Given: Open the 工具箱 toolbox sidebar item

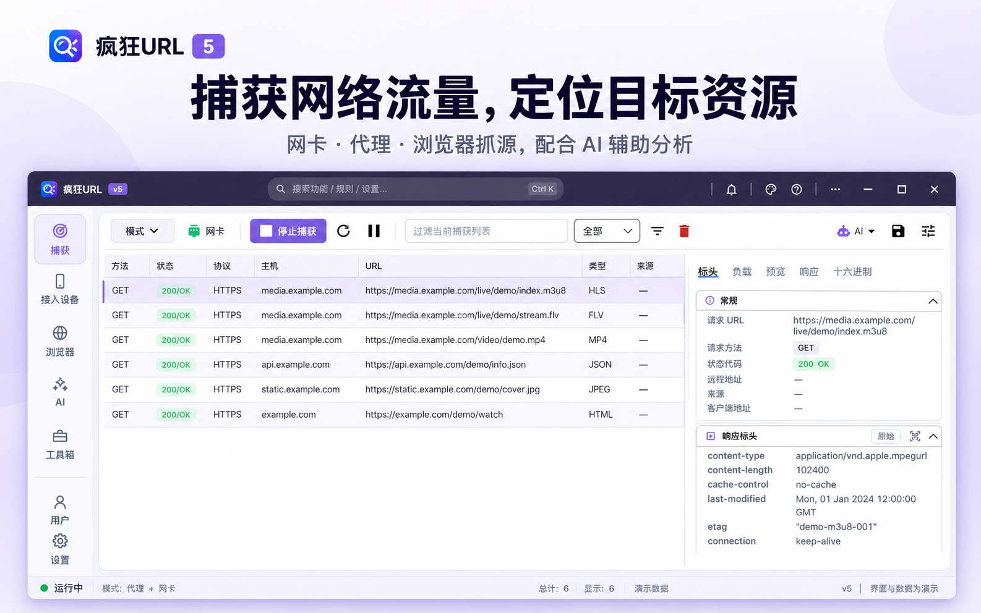Looking at the screenshot, I should pyautogui.click(x=60, y=444).
